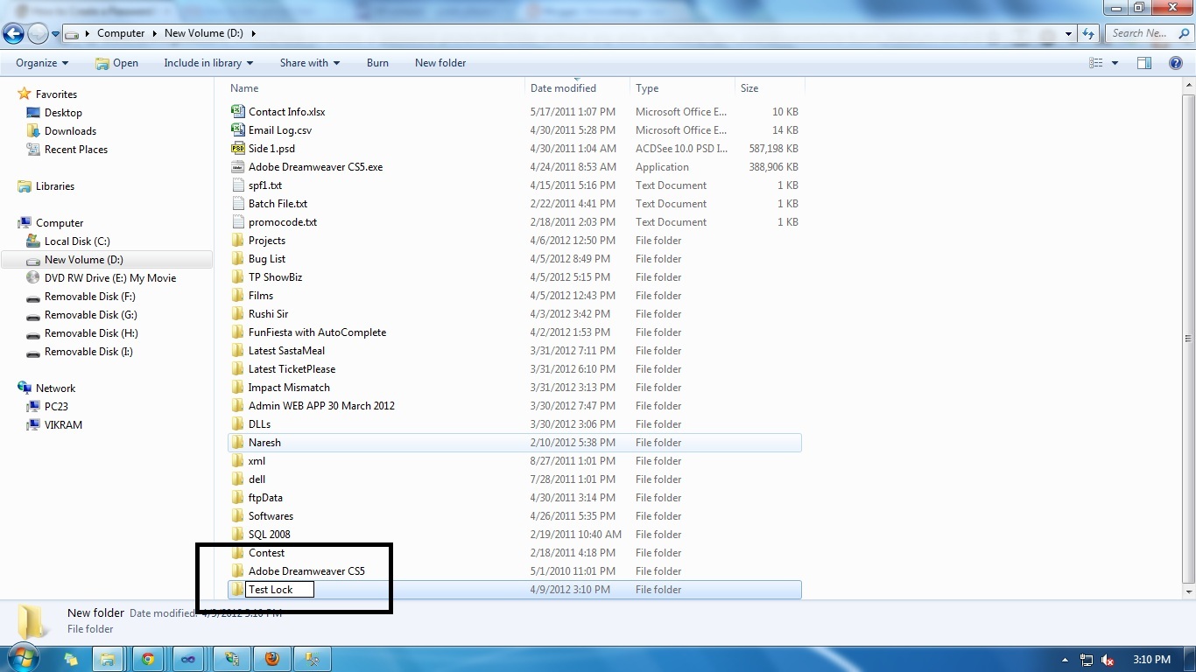Screen dimensions: 1196x672
Task: Open Mozilla Firefox from the taskbar
Action: [272, 658]
